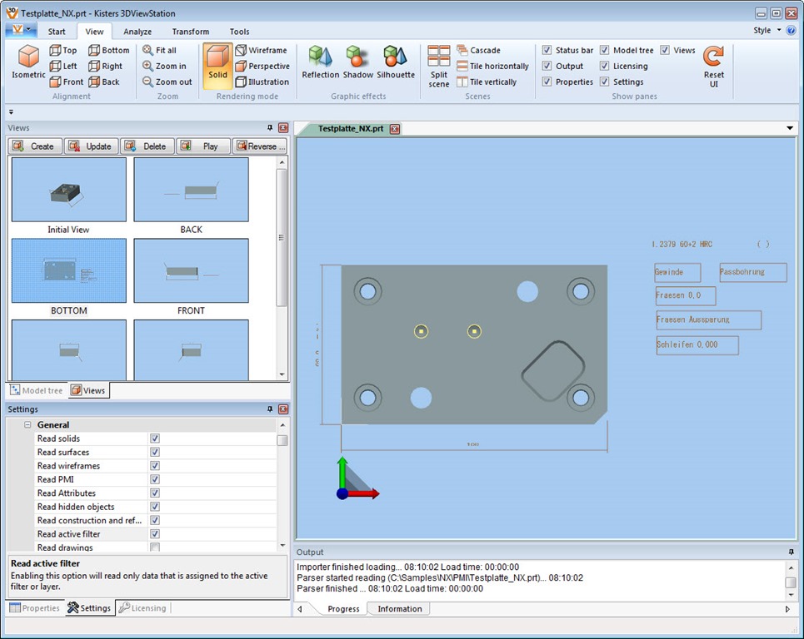The height and width of the screenshot is (639, 804).
Task: Close the Testplatte_NX.prt document tab
Action: [x=395, y=129]
